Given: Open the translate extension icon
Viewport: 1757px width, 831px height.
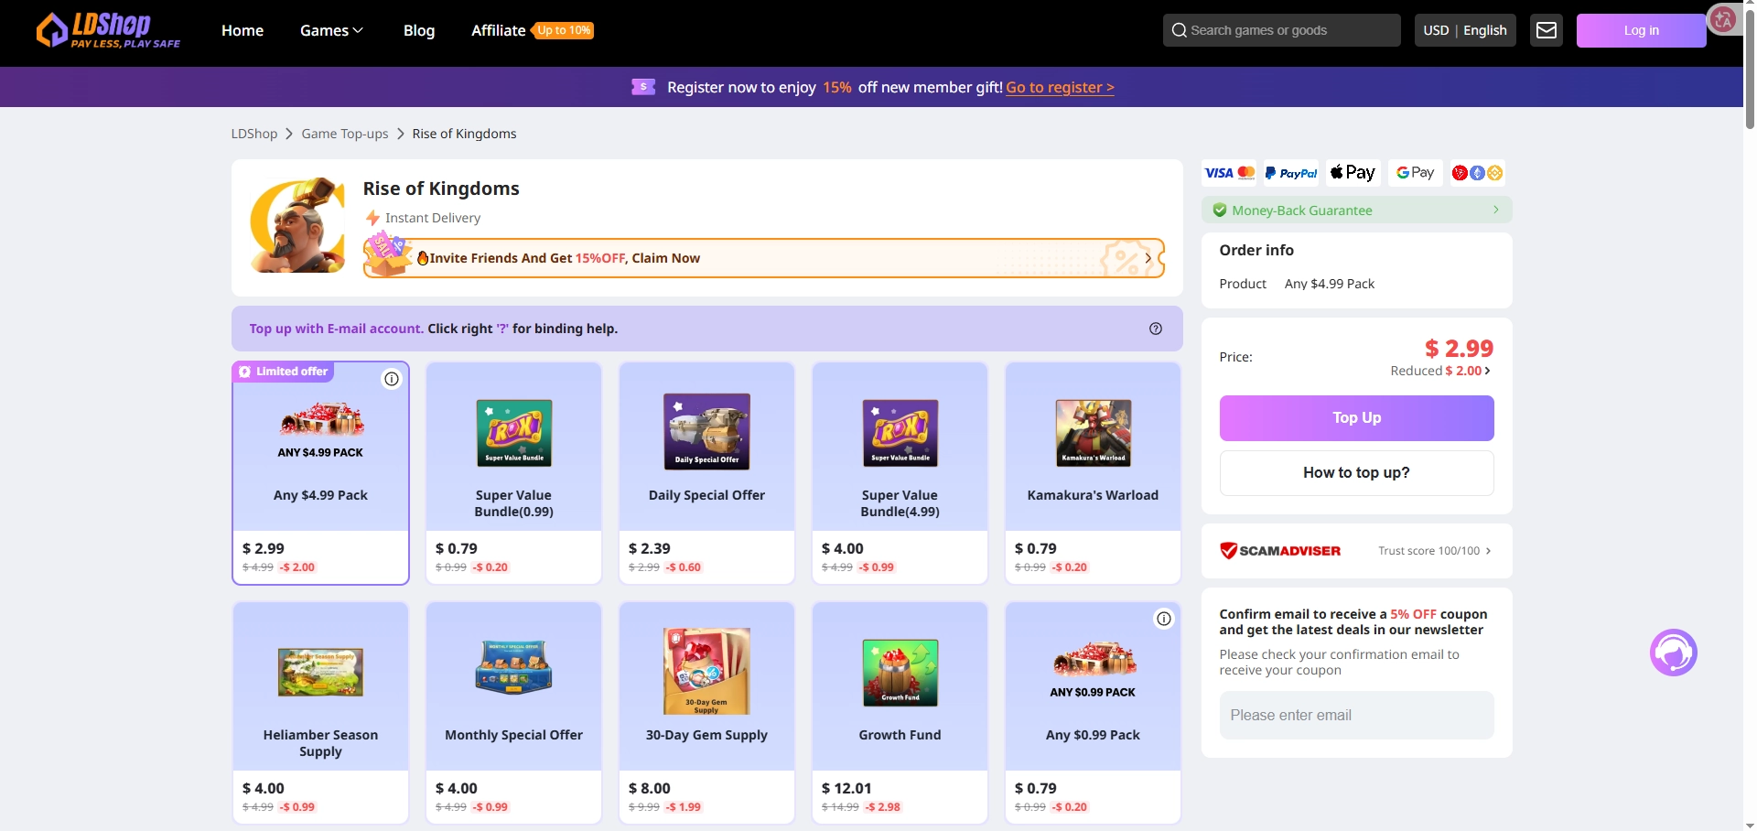Looking at the screenshot, I should (1723, 19).
